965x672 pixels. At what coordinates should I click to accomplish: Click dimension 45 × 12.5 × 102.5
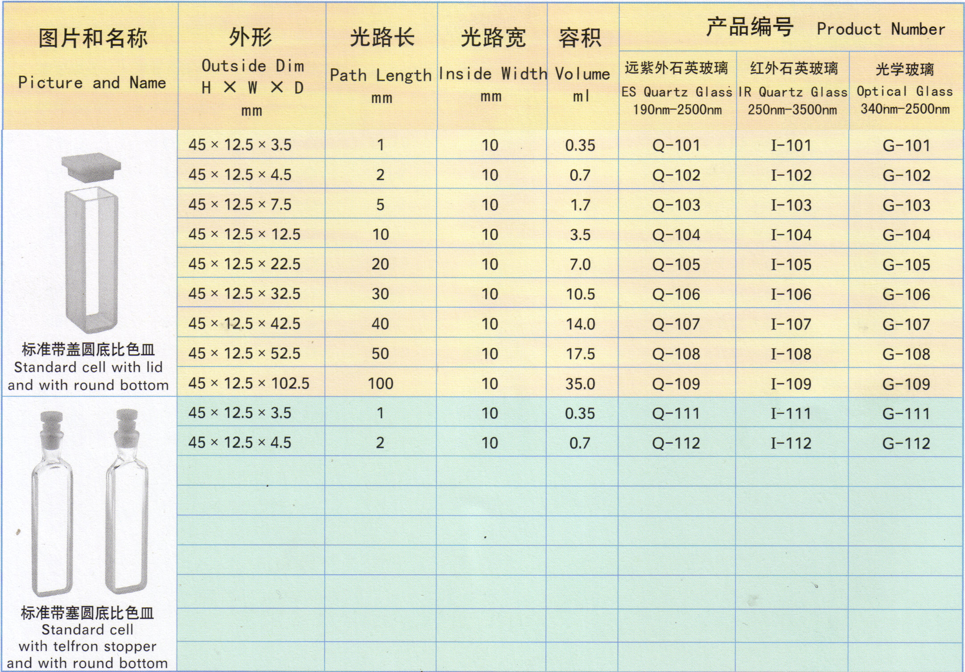click(249, 383)
